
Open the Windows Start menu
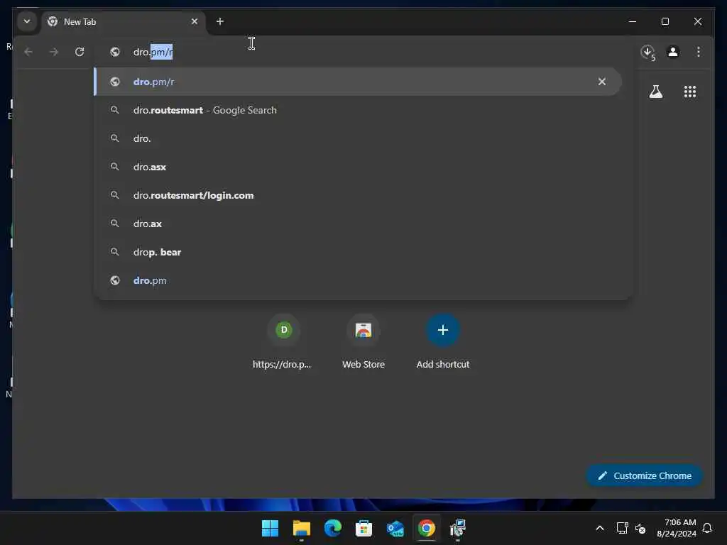(270, 528)
